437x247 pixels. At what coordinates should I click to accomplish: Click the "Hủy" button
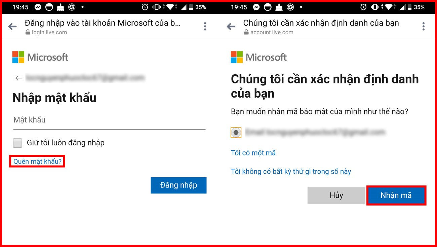336,196
